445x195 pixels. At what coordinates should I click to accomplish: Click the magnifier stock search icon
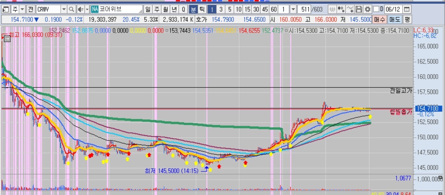coord(71,9)
